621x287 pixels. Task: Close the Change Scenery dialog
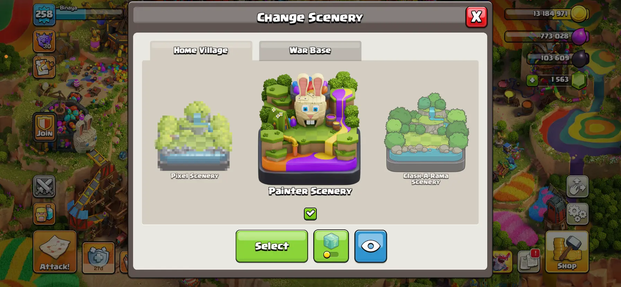click(x=476, y=17)
